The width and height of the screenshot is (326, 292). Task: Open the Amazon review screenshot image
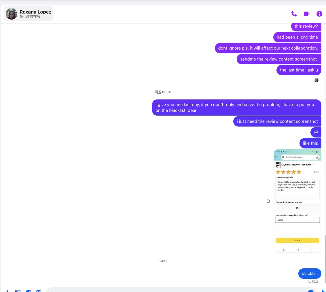297,201
